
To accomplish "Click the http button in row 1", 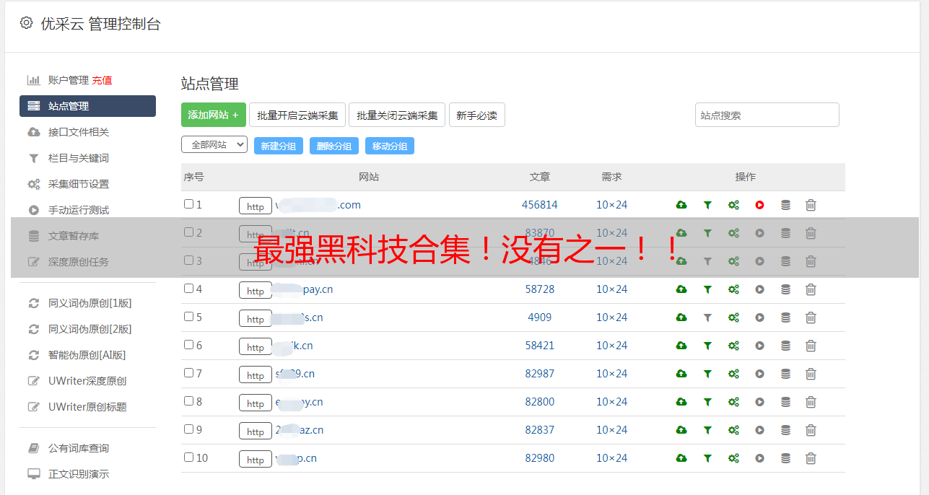I will pos(256,206).
